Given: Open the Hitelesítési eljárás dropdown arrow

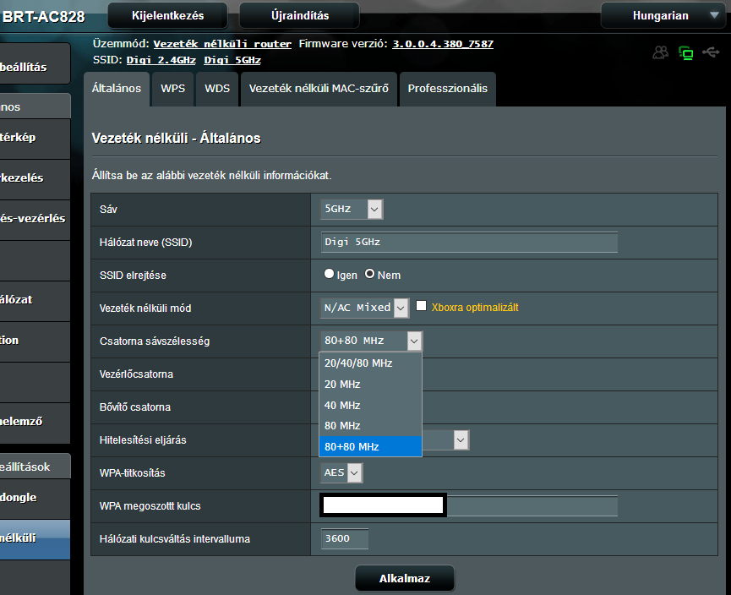Looking at the screenshot, I should [x=461, y=439].
